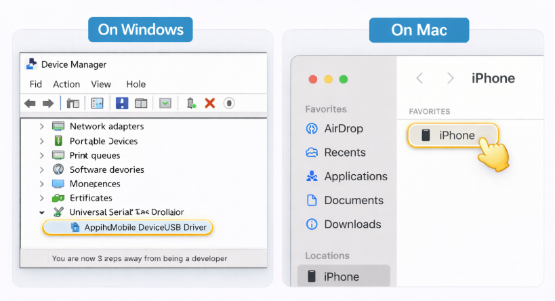
Task: Open the properties list toolbar icon
Action: (98, 104)
